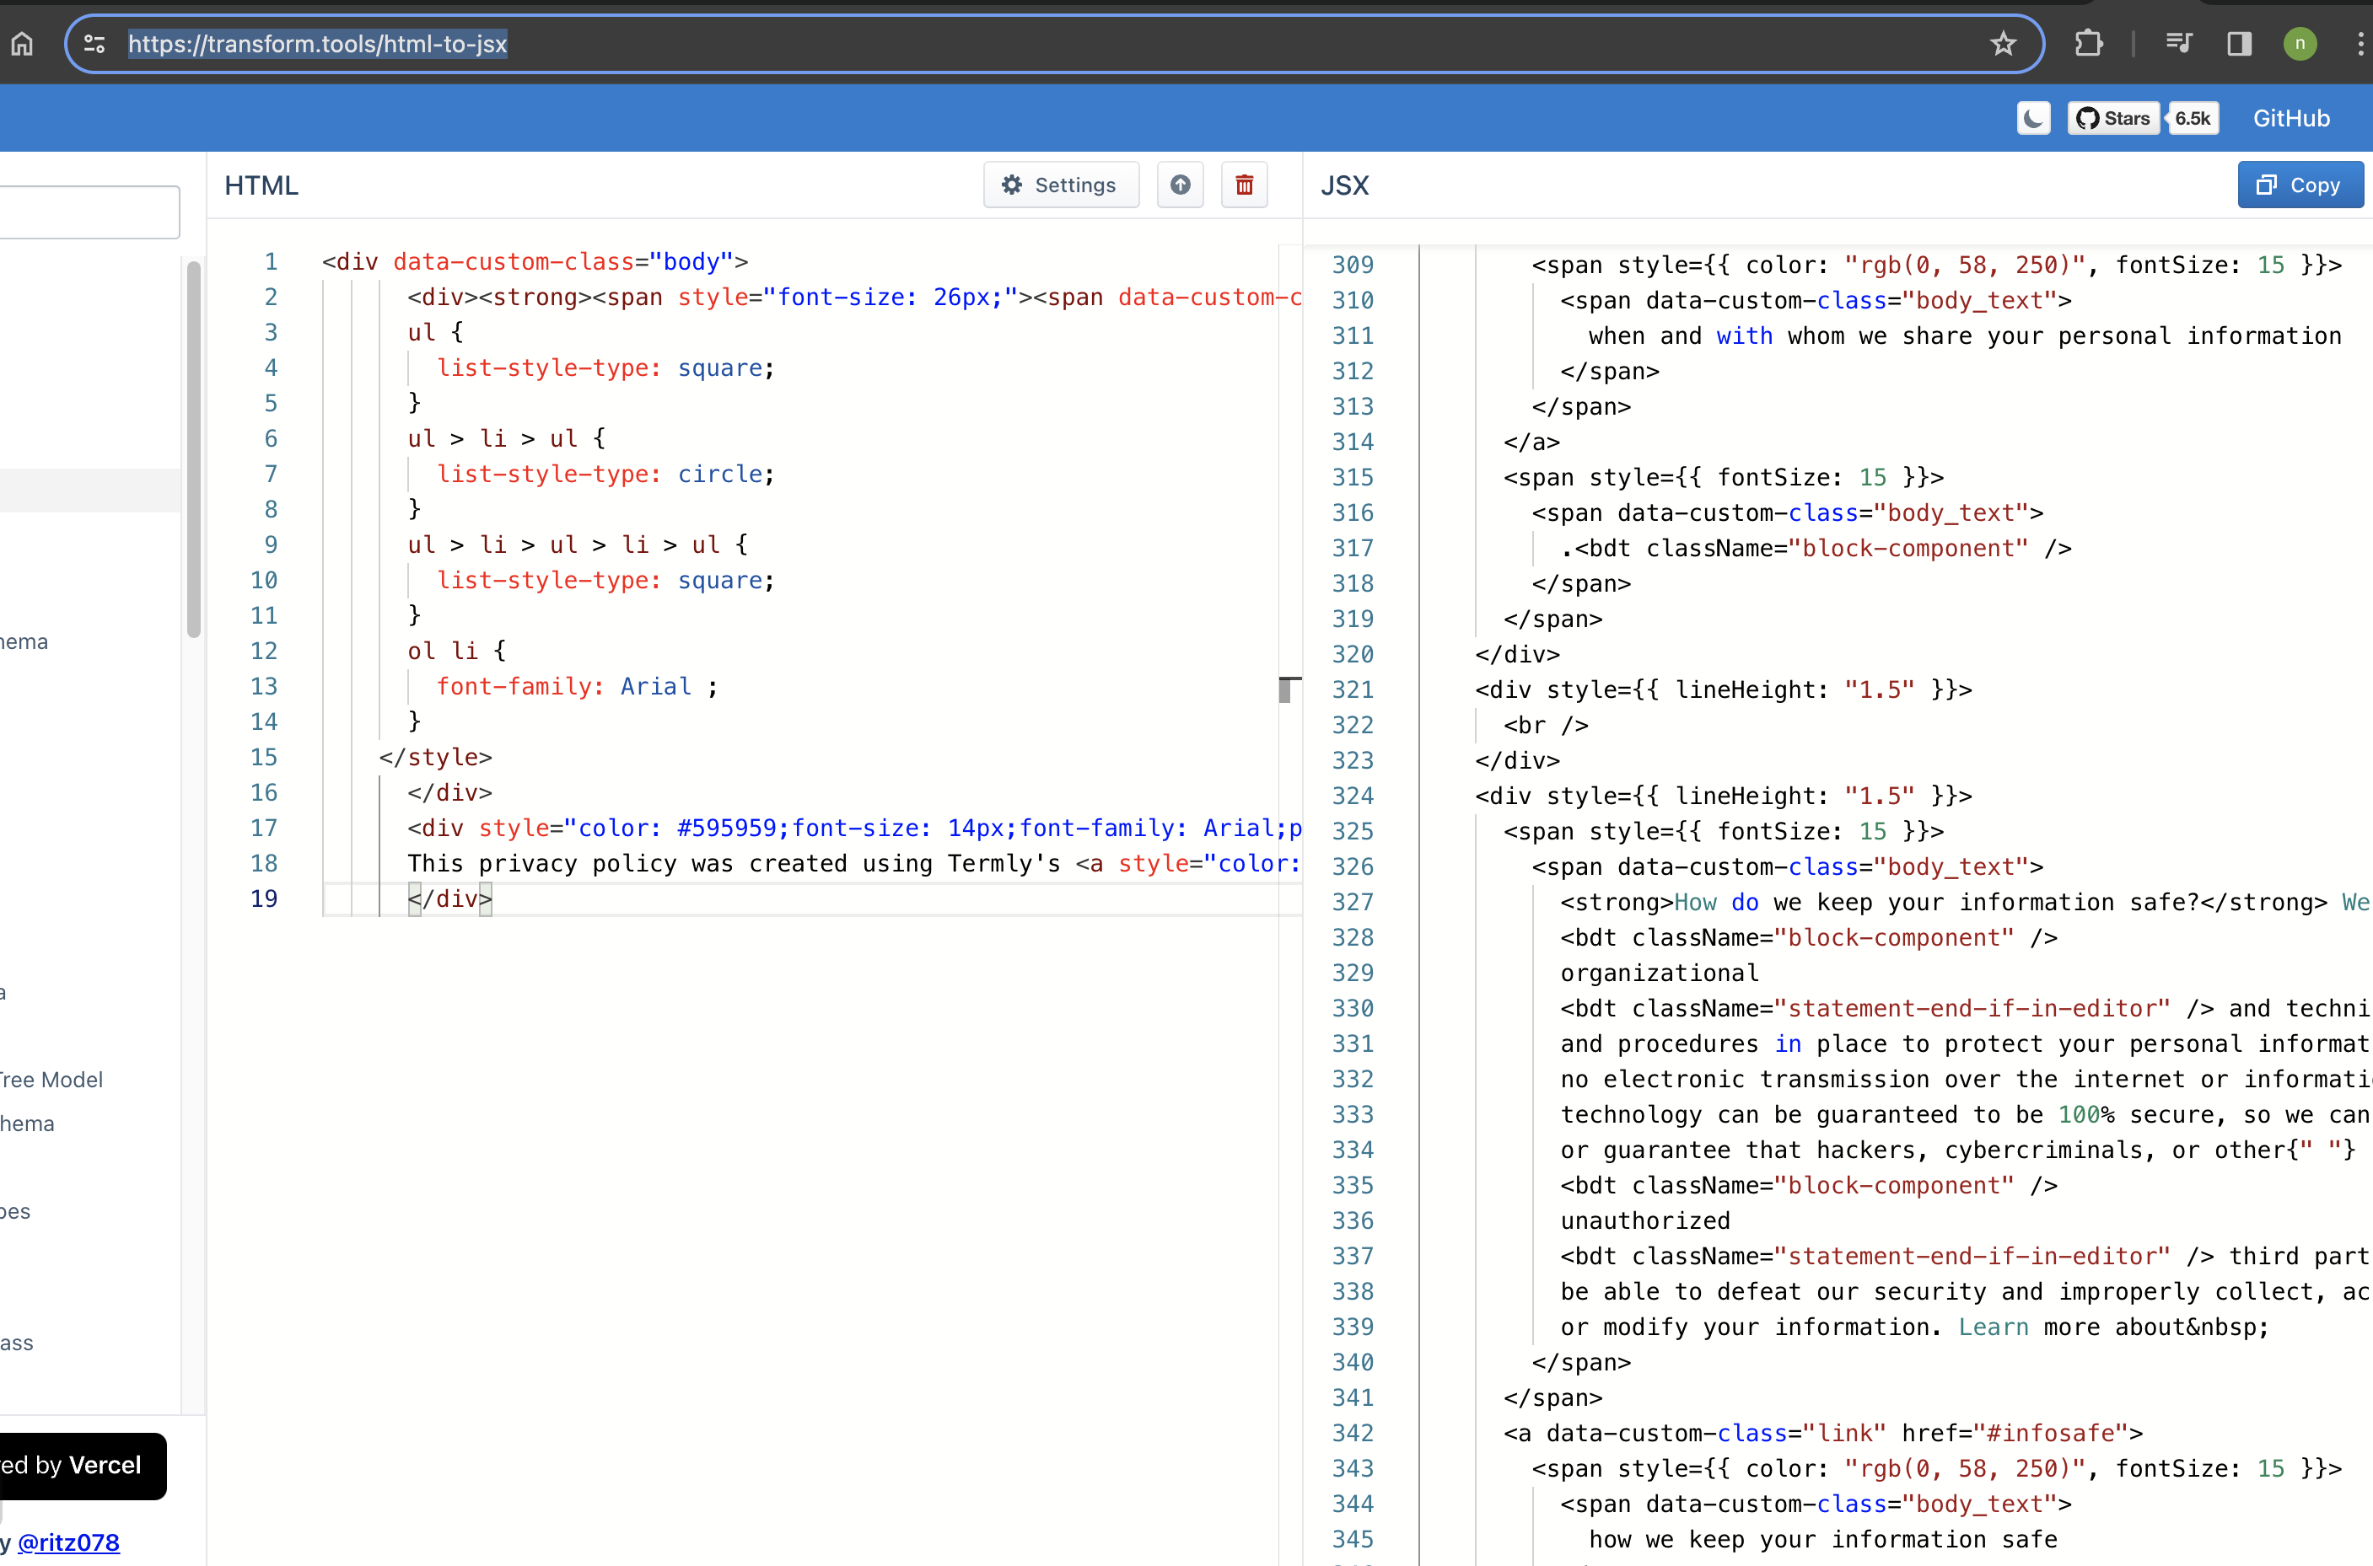Select the highlighted sidebar item

coord(90,491)
